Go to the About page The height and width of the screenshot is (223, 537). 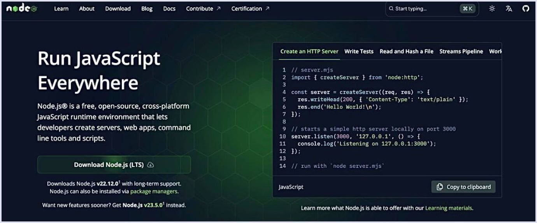tap(87, 9)
